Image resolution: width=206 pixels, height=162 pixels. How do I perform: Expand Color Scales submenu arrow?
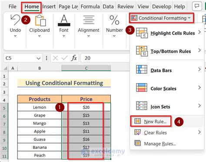point(199,87)
